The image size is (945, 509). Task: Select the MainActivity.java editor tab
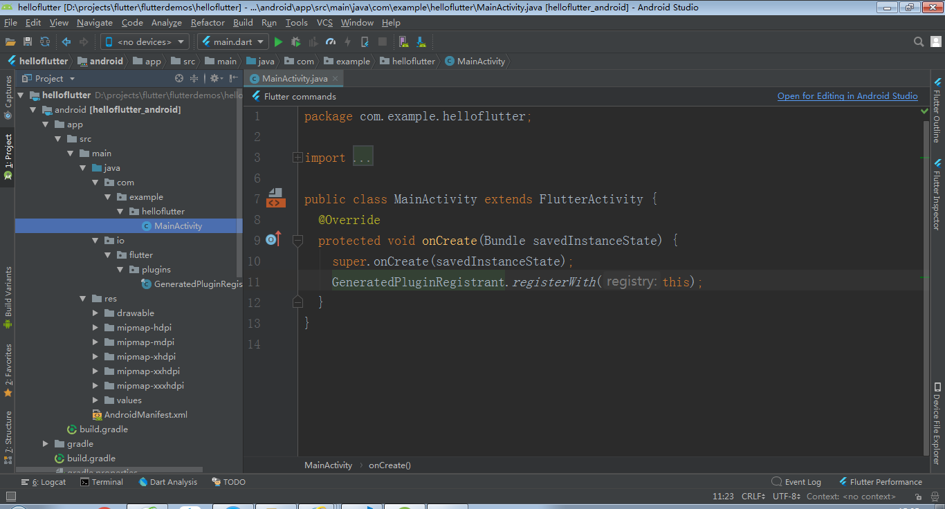[x=294, y=79]
